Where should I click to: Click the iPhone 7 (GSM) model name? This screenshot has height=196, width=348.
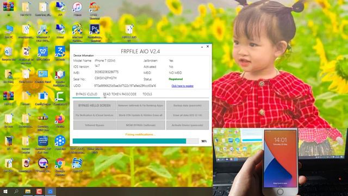[x=105, y=60]
